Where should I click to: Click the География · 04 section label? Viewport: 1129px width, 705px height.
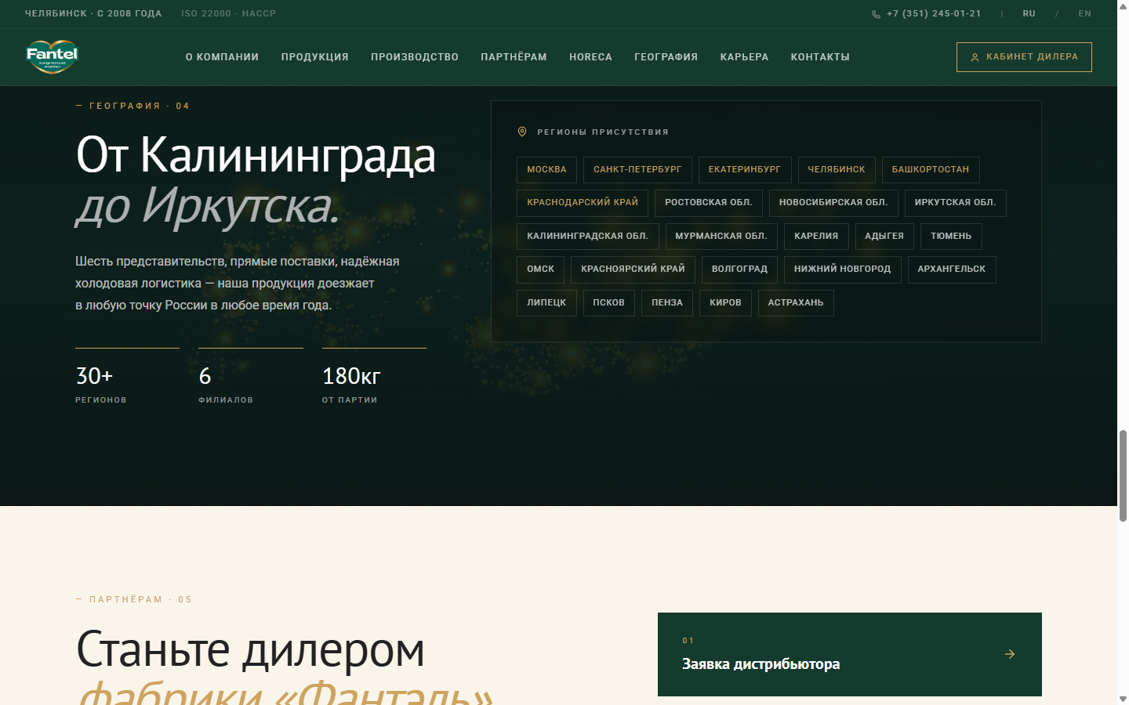point(133,106)
